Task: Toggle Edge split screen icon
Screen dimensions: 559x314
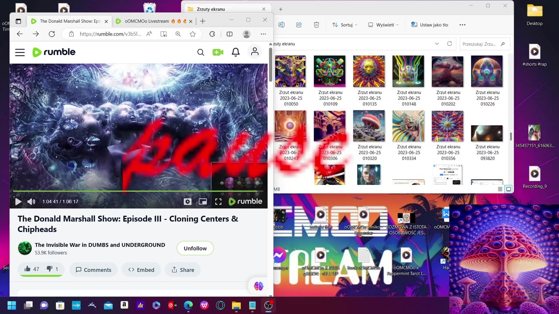Action: (230, 34)
